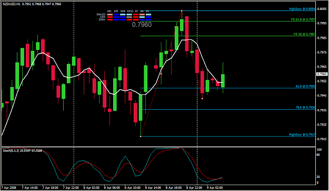Click the 0.7935 price axis label

coord(322,110)
